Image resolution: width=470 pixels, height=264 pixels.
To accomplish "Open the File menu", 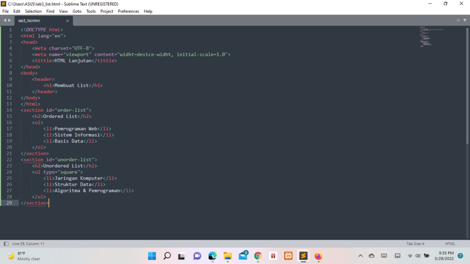I will [5, 11].
